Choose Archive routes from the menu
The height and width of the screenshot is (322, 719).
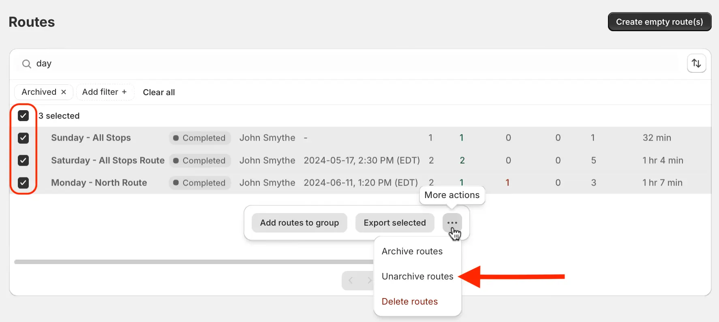tap(412, 252)
